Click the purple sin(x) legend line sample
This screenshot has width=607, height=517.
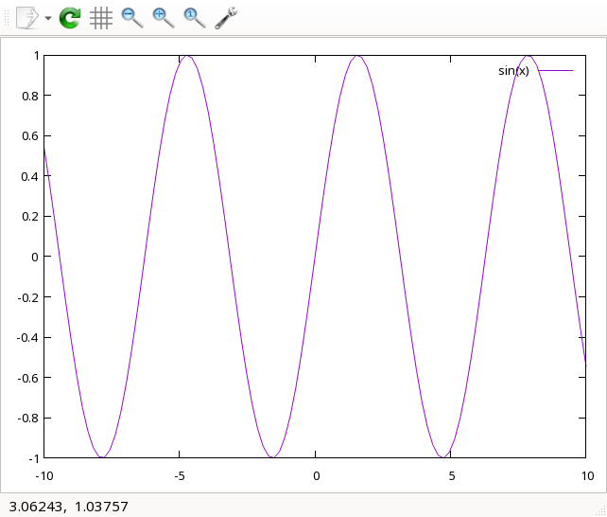[x=556, y=70]
